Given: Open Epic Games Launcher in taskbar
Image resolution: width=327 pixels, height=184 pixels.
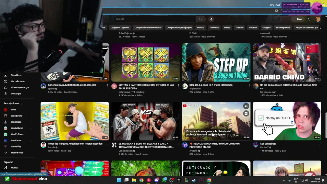Looking at the screenshot, I should 179,180.
